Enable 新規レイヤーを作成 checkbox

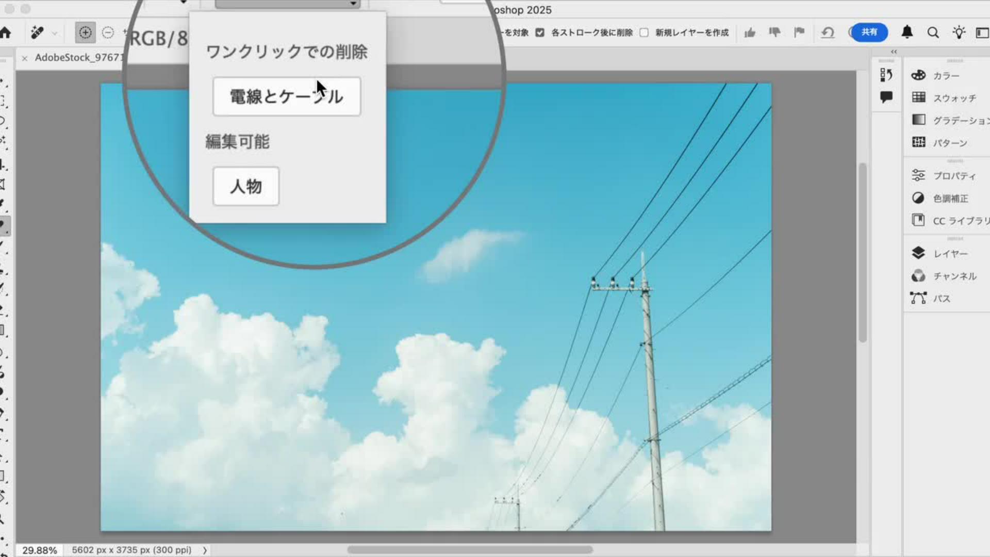[644, 32]
